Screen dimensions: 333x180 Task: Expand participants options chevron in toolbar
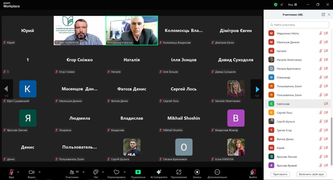click(x=83, y=172)
